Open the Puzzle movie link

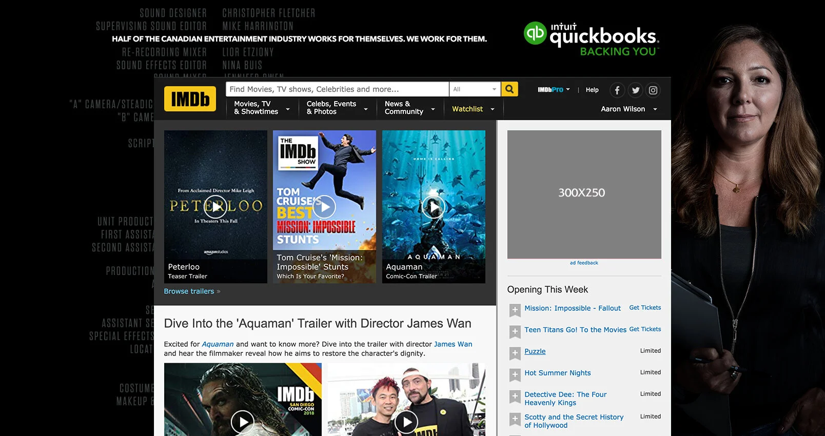(x=535, y=351)
